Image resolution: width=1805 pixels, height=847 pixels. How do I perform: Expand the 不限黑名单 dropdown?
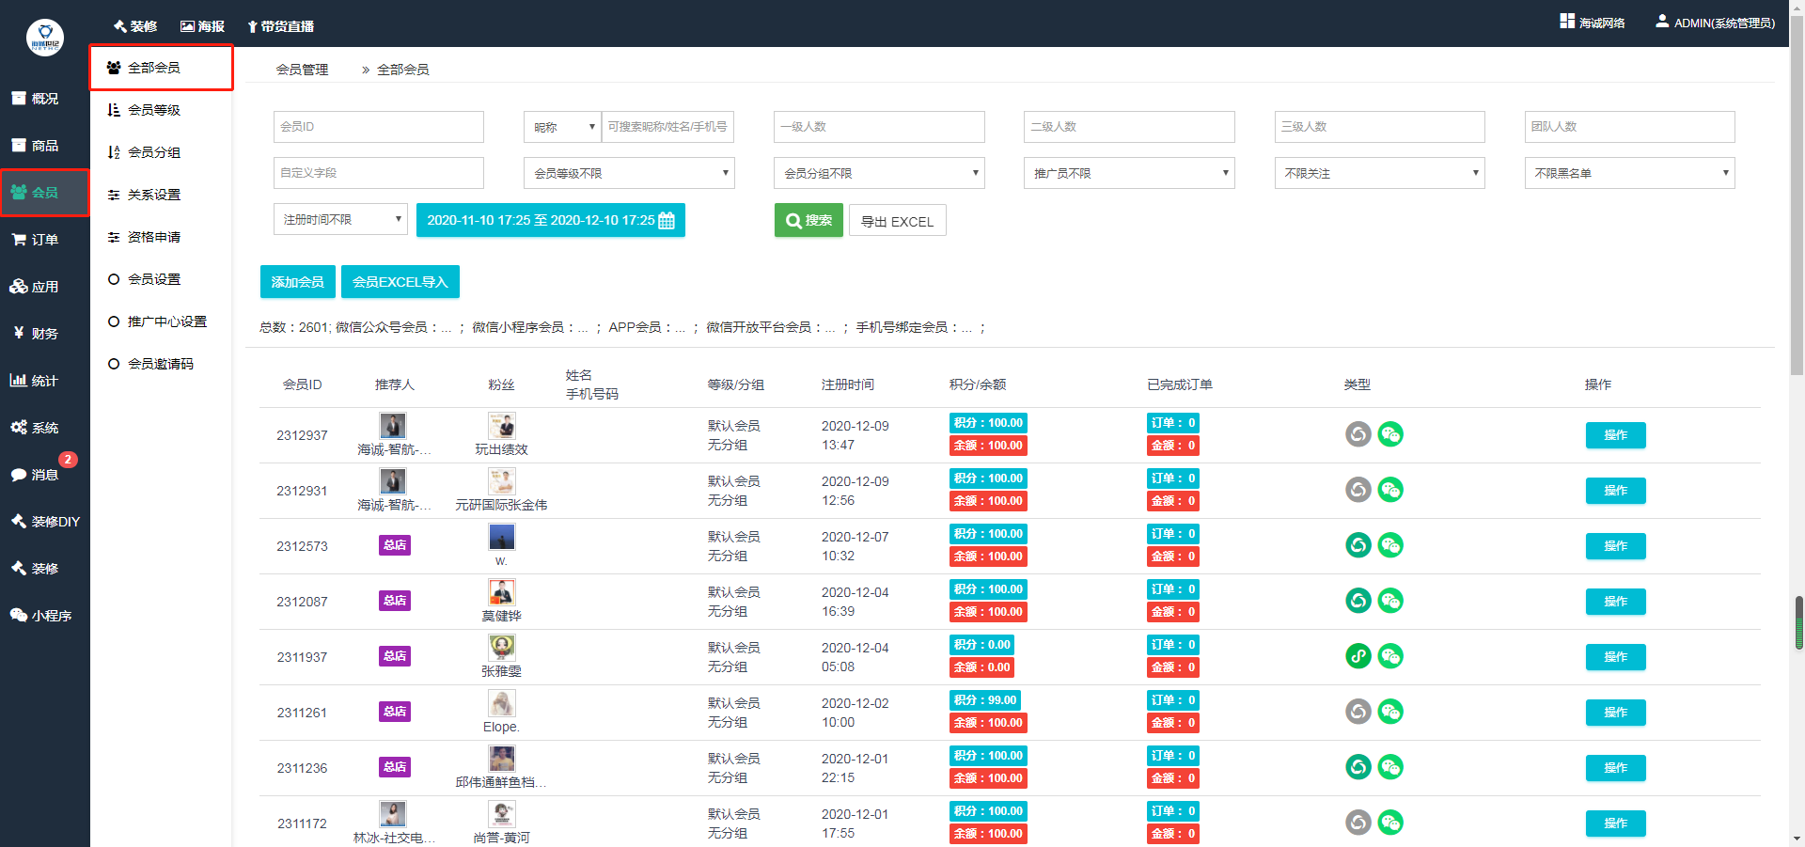(x=1628, y=173)
